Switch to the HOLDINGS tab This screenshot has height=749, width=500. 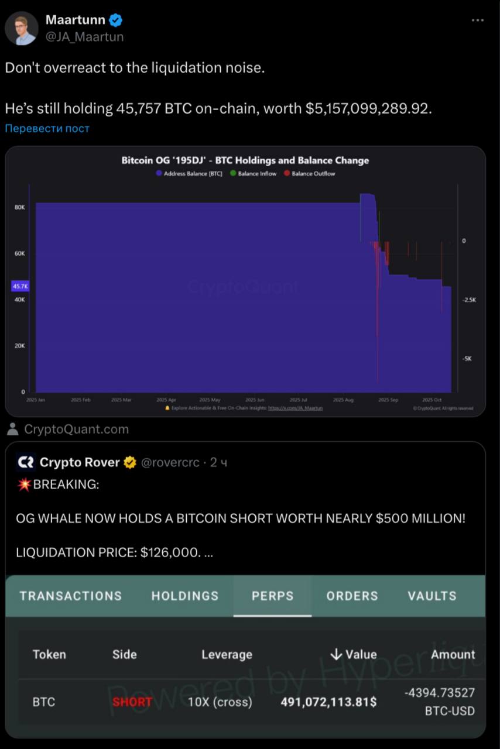(x=185, y=596)
